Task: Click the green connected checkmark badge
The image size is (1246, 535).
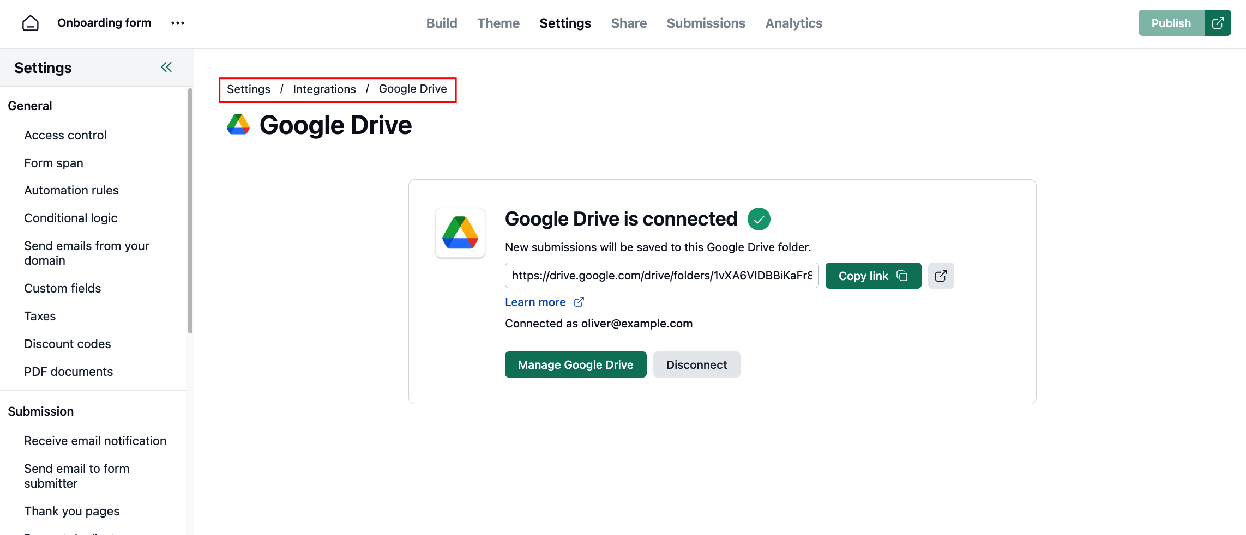Action: (x=759, y=219)
